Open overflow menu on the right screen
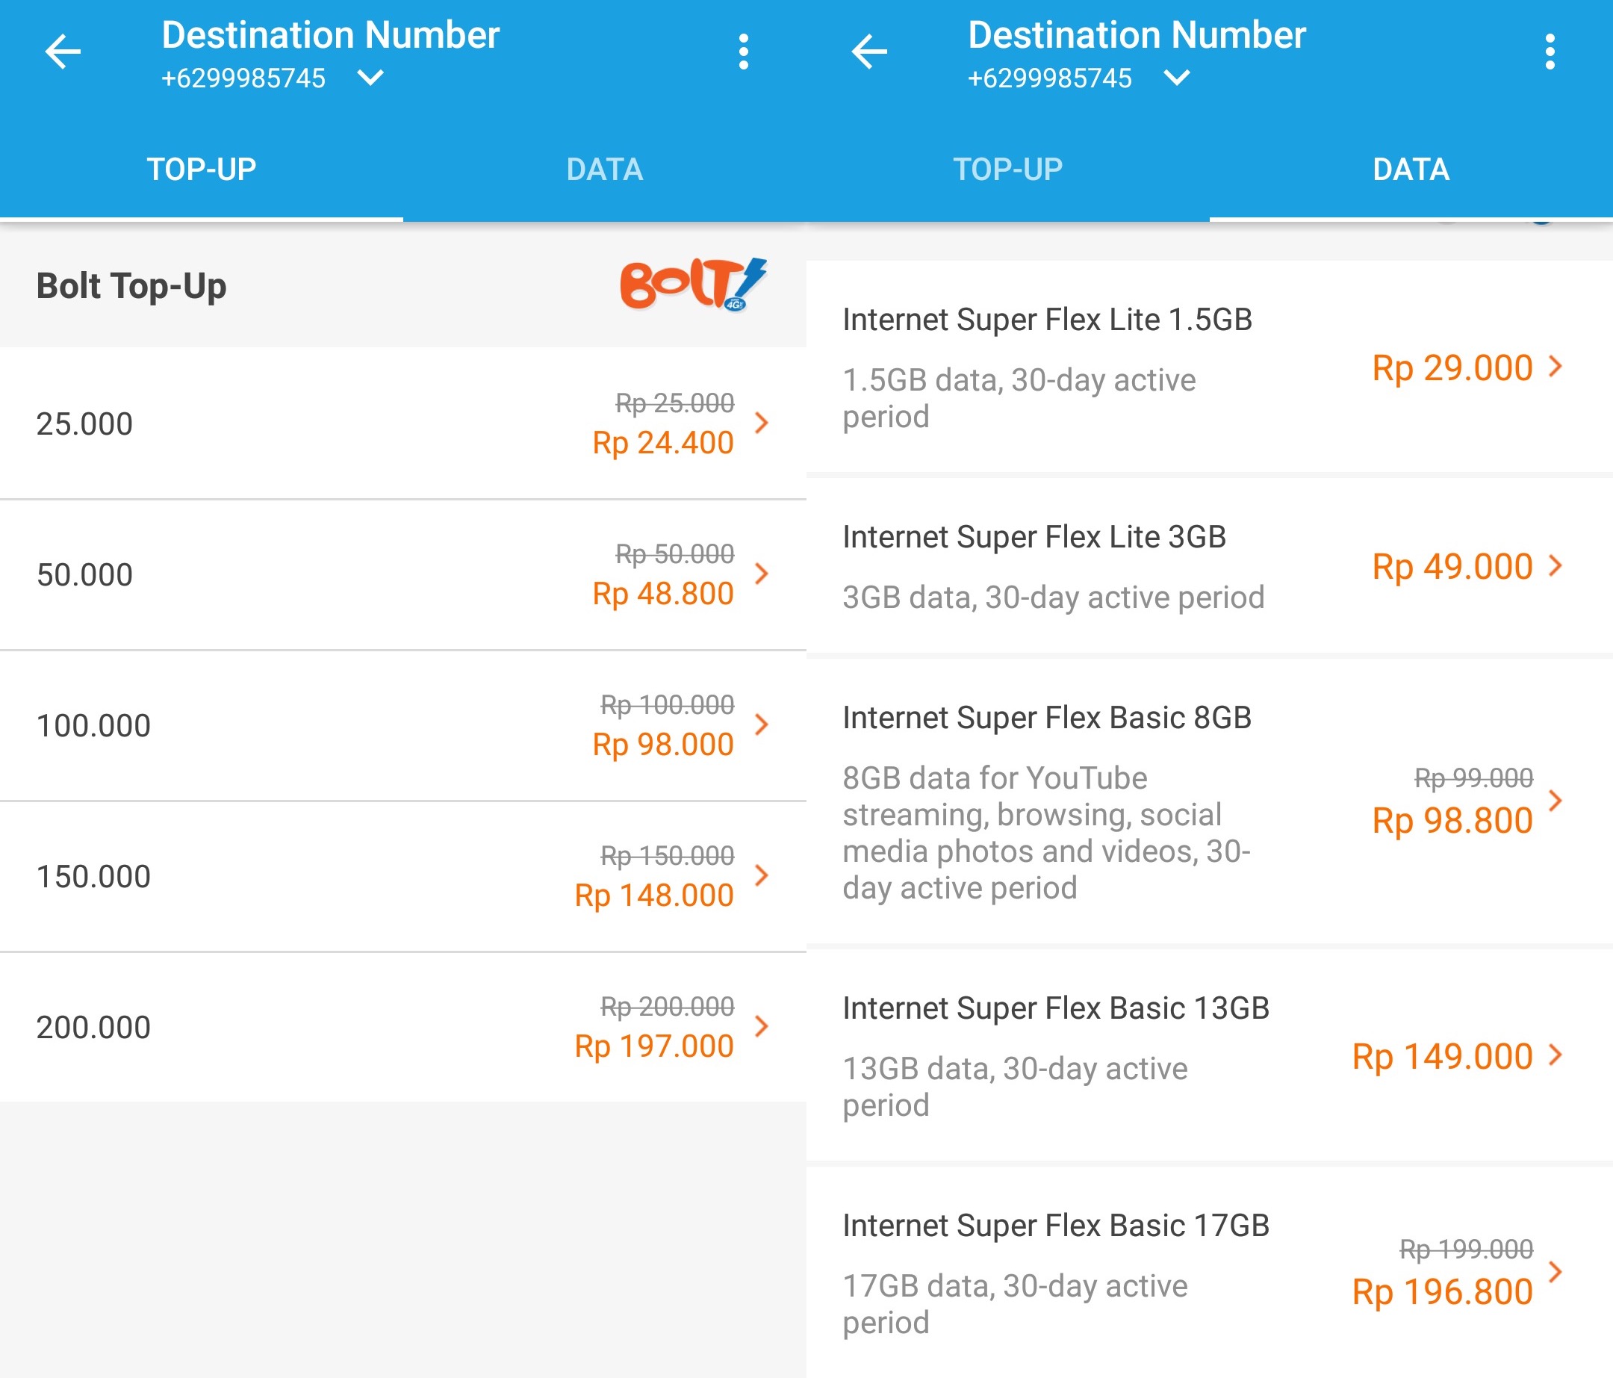Image resolution: width=1613 pixels, height=1378 pixels. pos(1550,52)
